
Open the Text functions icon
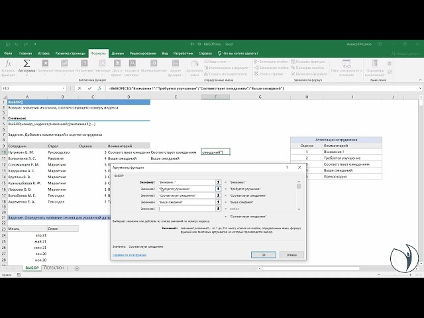pos(102,64)
